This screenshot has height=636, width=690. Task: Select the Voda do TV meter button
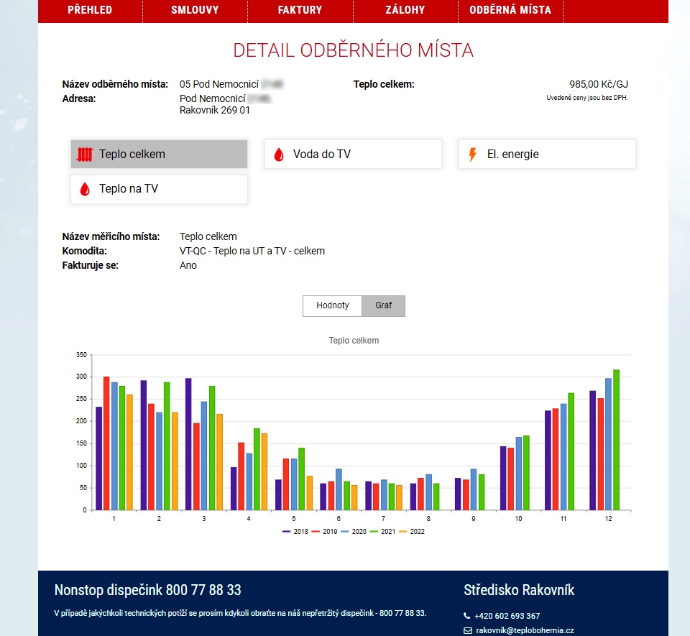(353, 155)
